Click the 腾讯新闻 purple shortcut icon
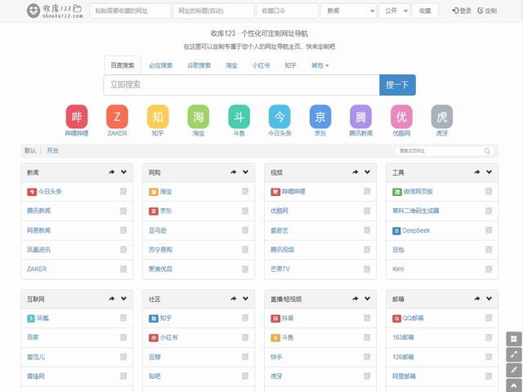The image size is (523, 392). point(360,117)
